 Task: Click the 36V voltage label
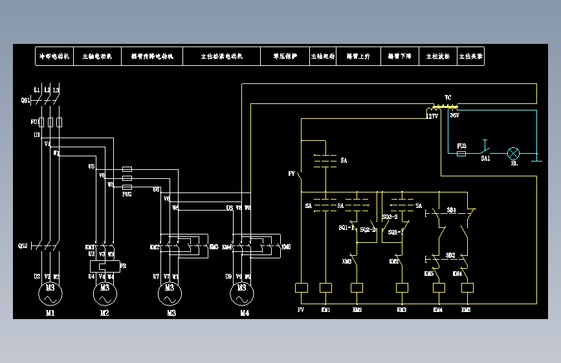[x=454, y=116]
